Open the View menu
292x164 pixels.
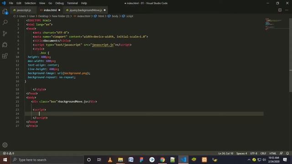[x=42, y=3]
